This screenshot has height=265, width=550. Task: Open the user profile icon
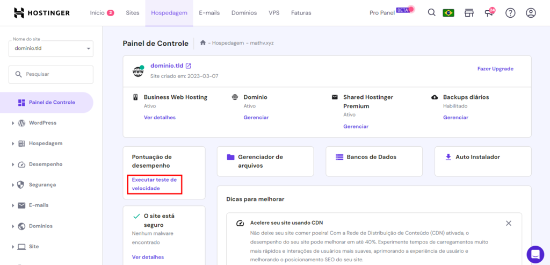[x=531, y=13]
